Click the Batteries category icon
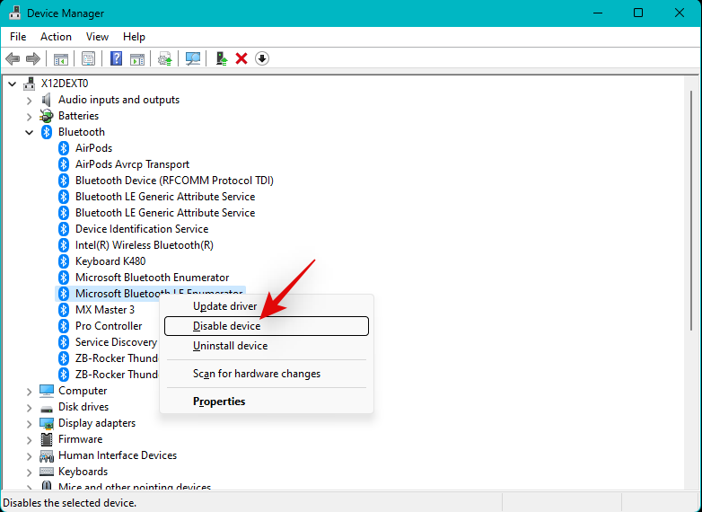Image resolution: width=702 pixels, height=512 pixels. [46, 116]
